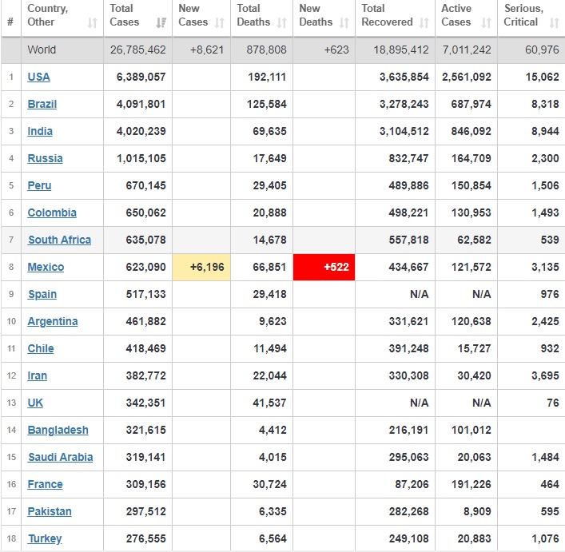Image resolution: width=565 pixels, height=552 pixels.
Task: Click Mexico's yellow +6,196 new cases cell
Action: 201,267
